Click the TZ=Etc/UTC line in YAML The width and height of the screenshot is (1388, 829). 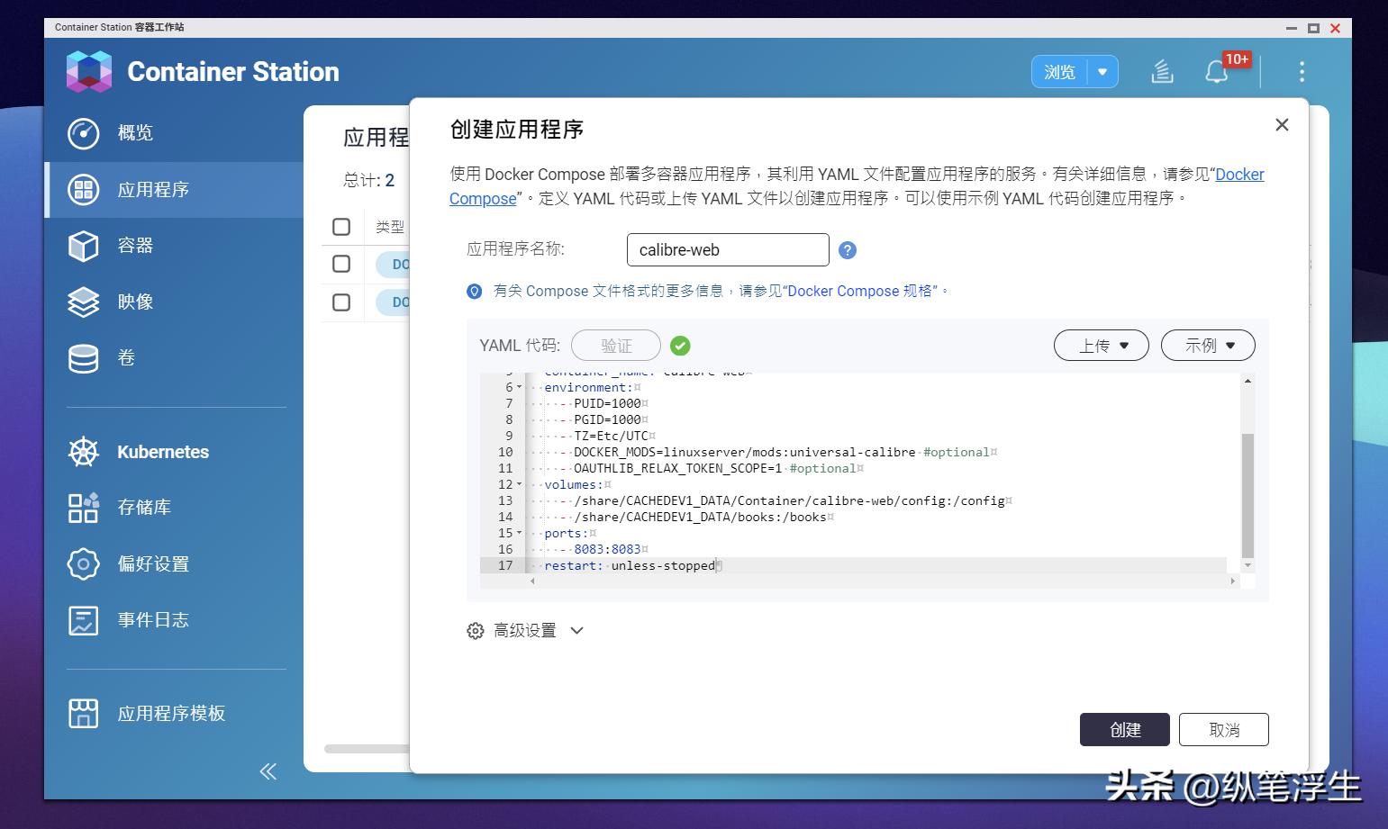pos(612,437)
